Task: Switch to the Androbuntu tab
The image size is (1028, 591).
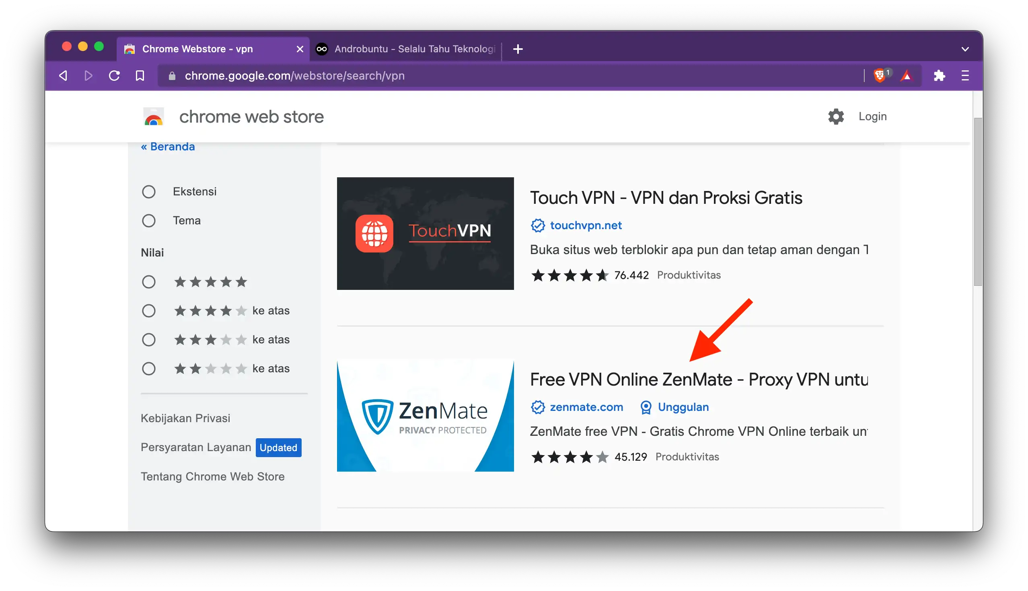Action: click(x=406, y=49)
